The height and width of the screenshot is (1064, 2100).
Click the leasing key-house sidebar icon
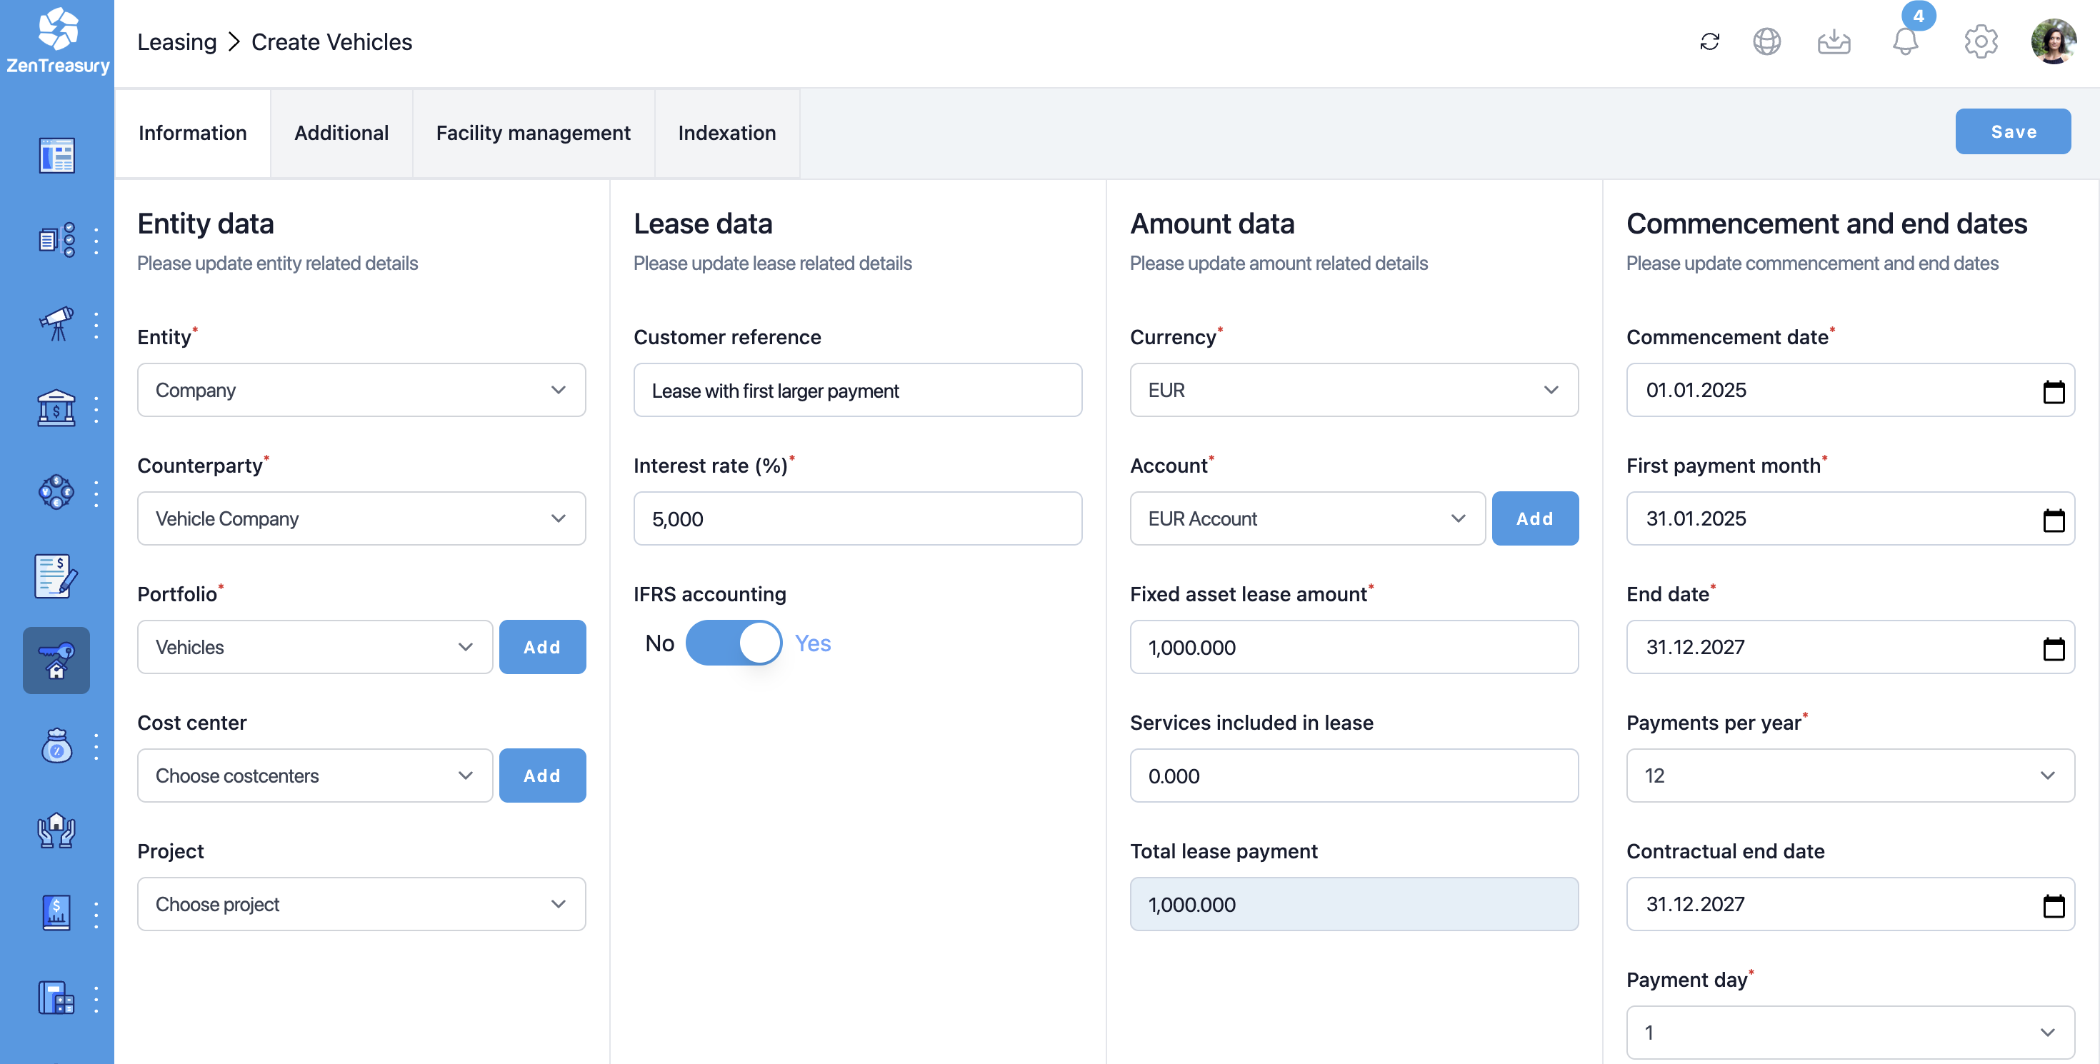tap(56, 660)
